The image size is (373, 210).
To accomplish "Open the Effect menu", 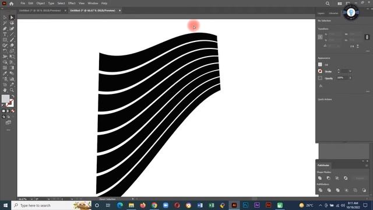I will tap(72, 3).
